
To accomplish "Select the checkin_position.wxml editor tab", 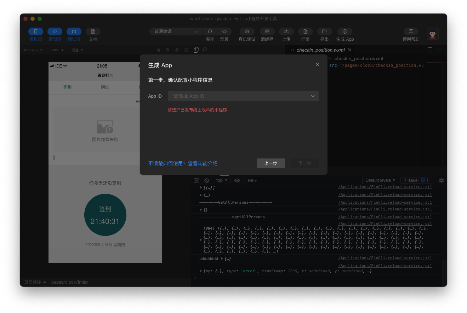I will [x=320, y=50].
